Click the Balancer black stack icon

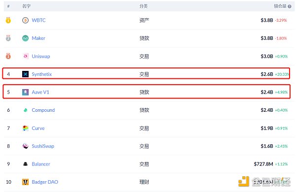(25, 164)
